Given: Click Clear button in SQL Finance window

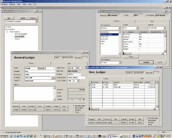Looking at the screenshot, I should click(x=131, y=57).
